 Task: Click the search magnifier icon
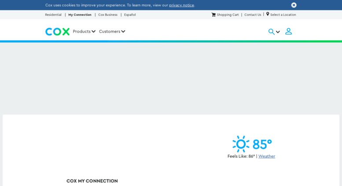271,32
